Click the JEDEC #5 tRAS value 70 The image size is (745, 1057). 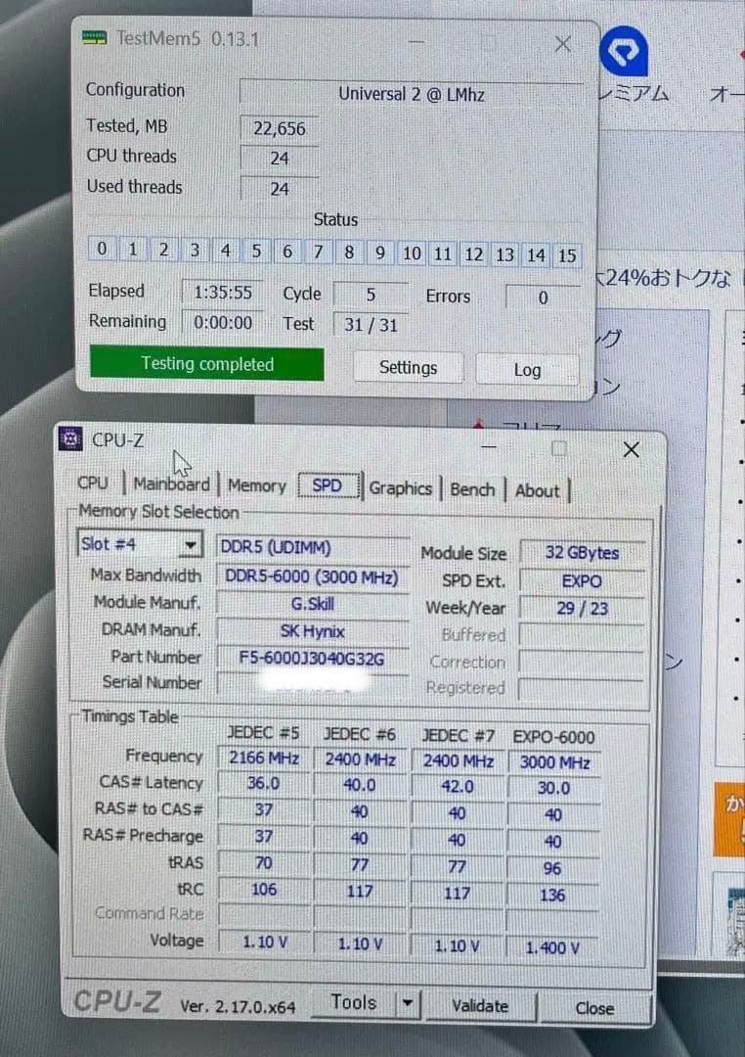[264, 863]
